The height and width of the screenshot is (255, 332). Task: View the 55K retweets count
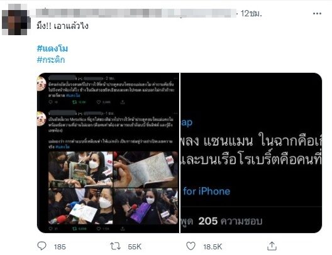tap(135, 247)
